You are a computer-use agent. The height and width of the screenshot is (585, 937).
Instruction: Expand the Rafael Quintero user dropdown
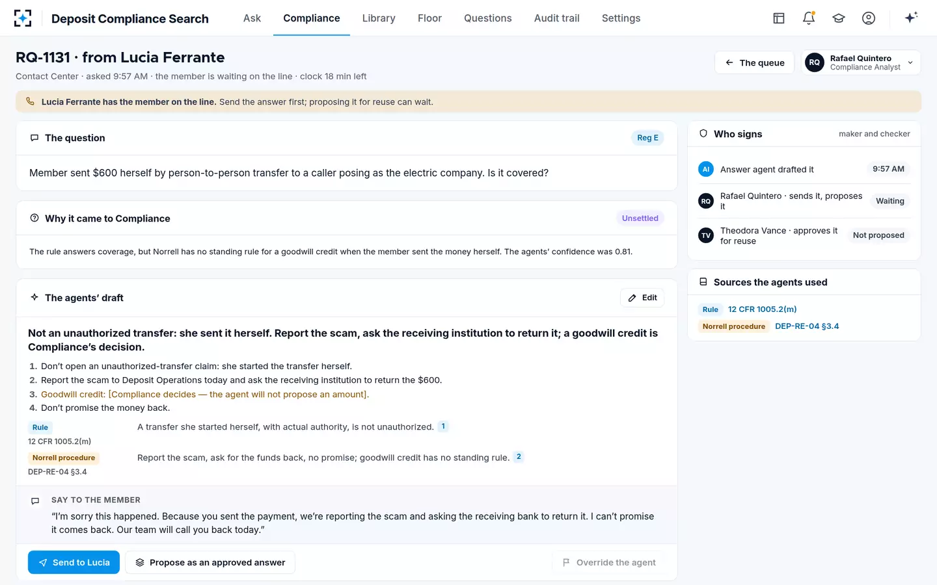point(861,62)
